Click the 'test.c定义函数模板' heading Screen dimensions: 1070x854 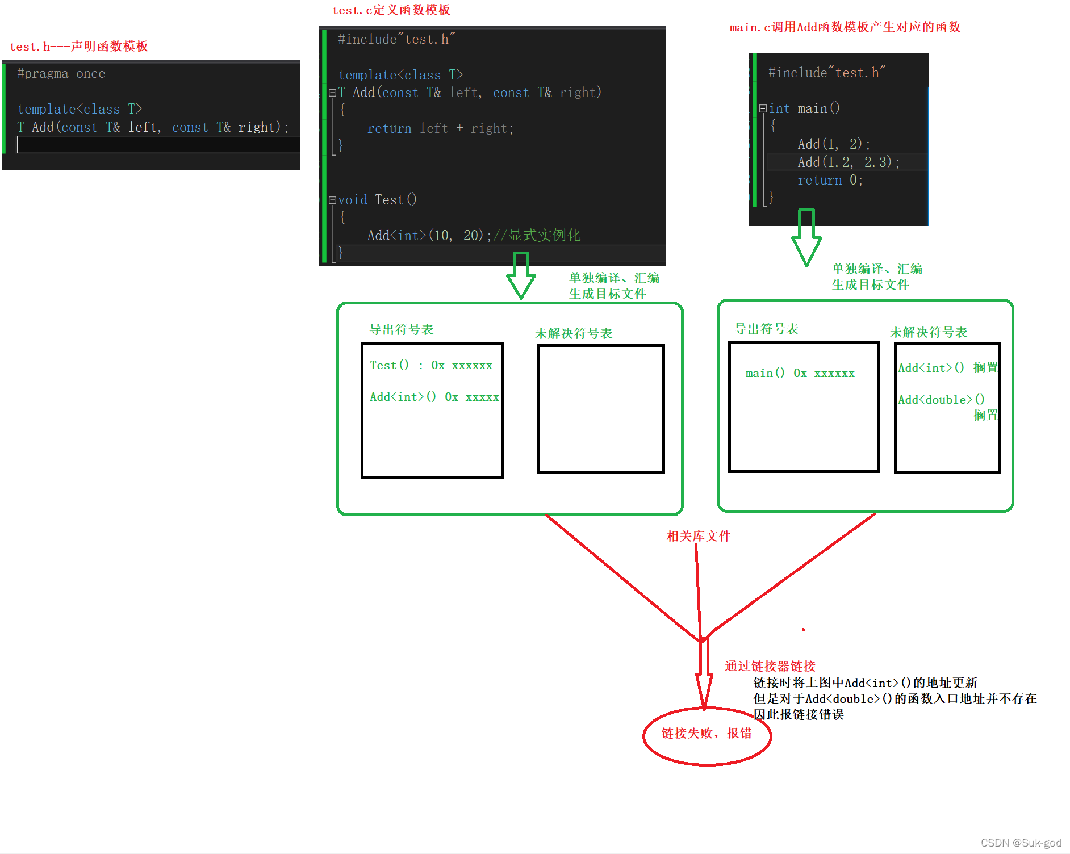tap(391, 10)
